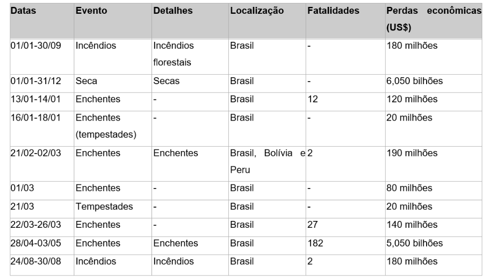This screenshot has height=277, width=492.
Task: Click the fatalities cell showing 27
Action: point(345,227)
